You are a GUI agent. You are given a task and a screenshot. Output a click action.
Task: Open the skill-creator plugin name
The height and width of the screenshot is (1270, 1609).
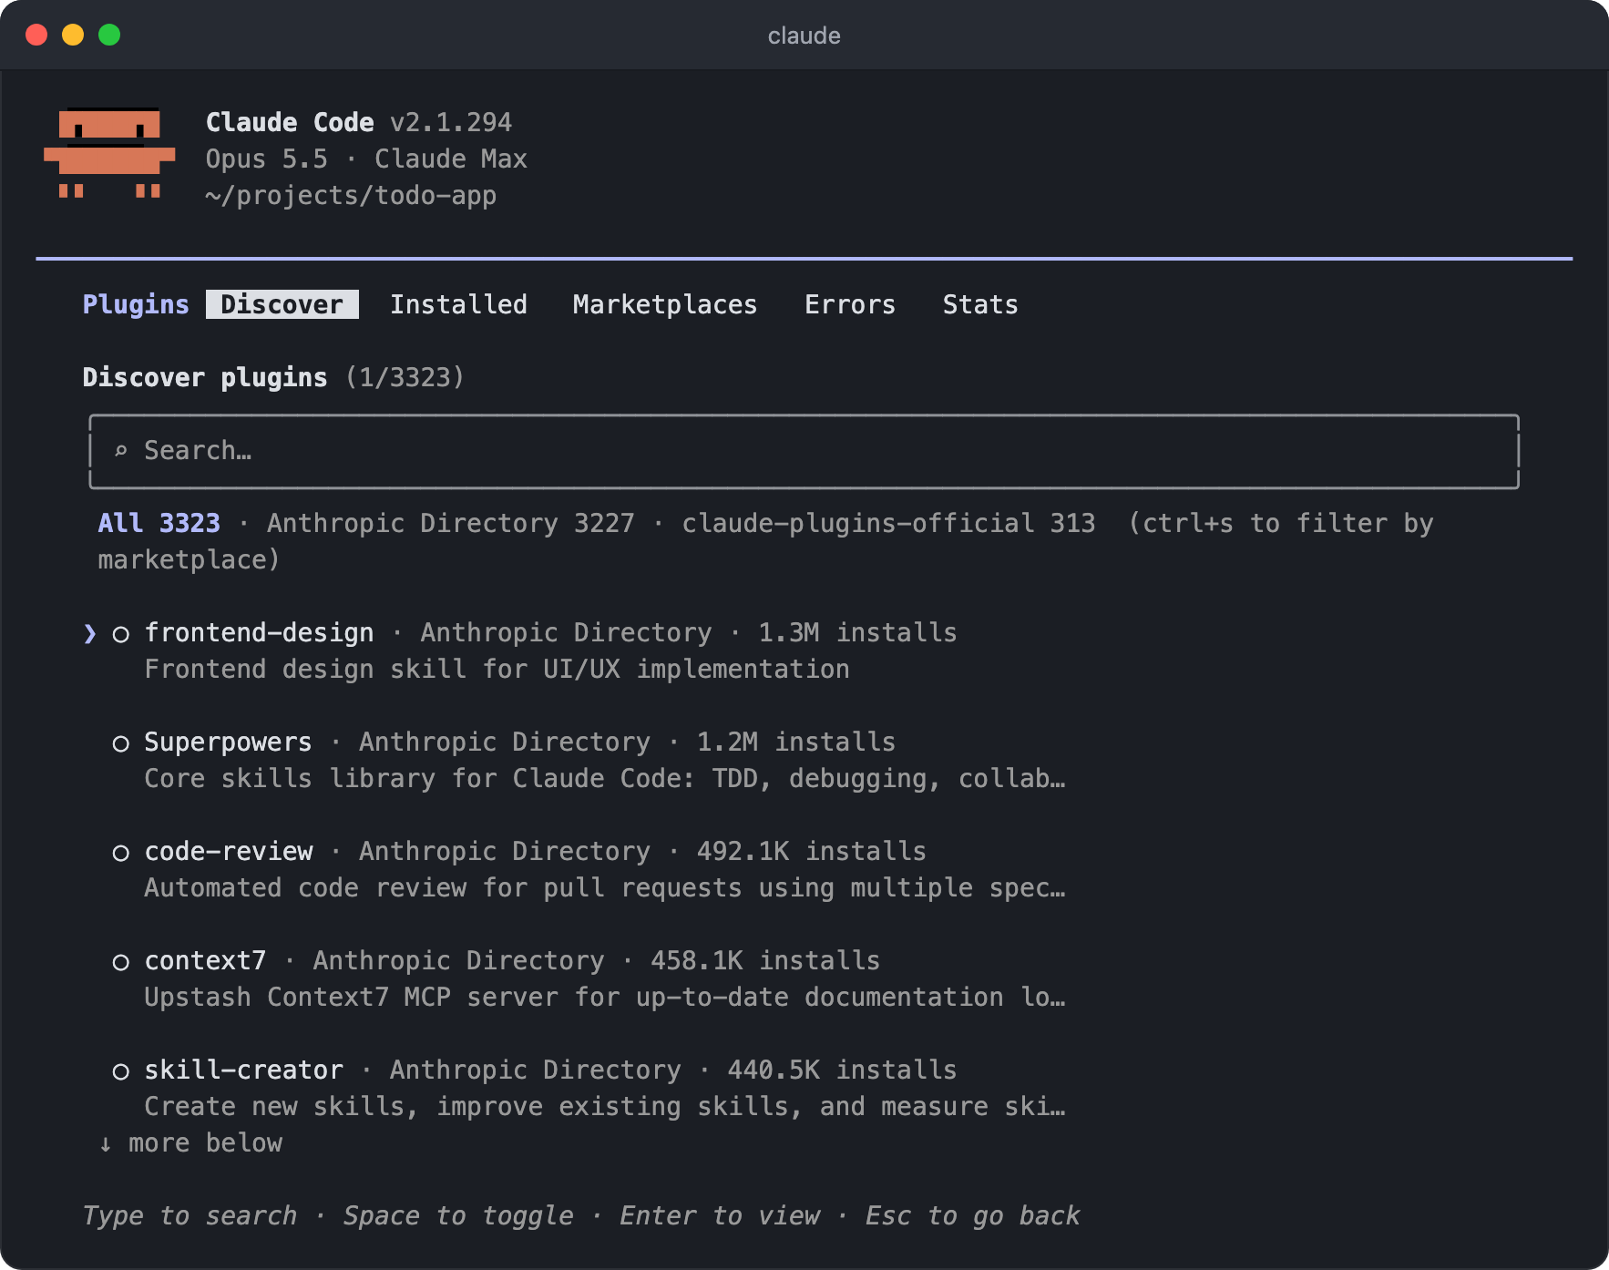243,1070
